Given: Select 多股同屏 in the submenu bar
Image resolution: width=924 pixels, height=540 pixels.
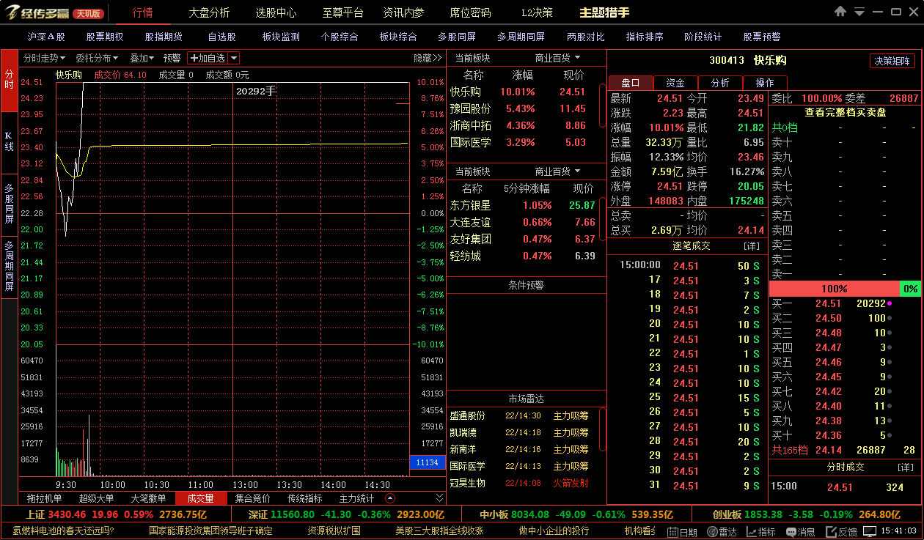Looking at the screenshot, I should [x=457, y=37].
